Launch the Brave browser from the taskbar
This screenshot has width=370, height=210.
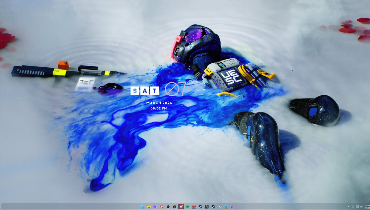162,207
